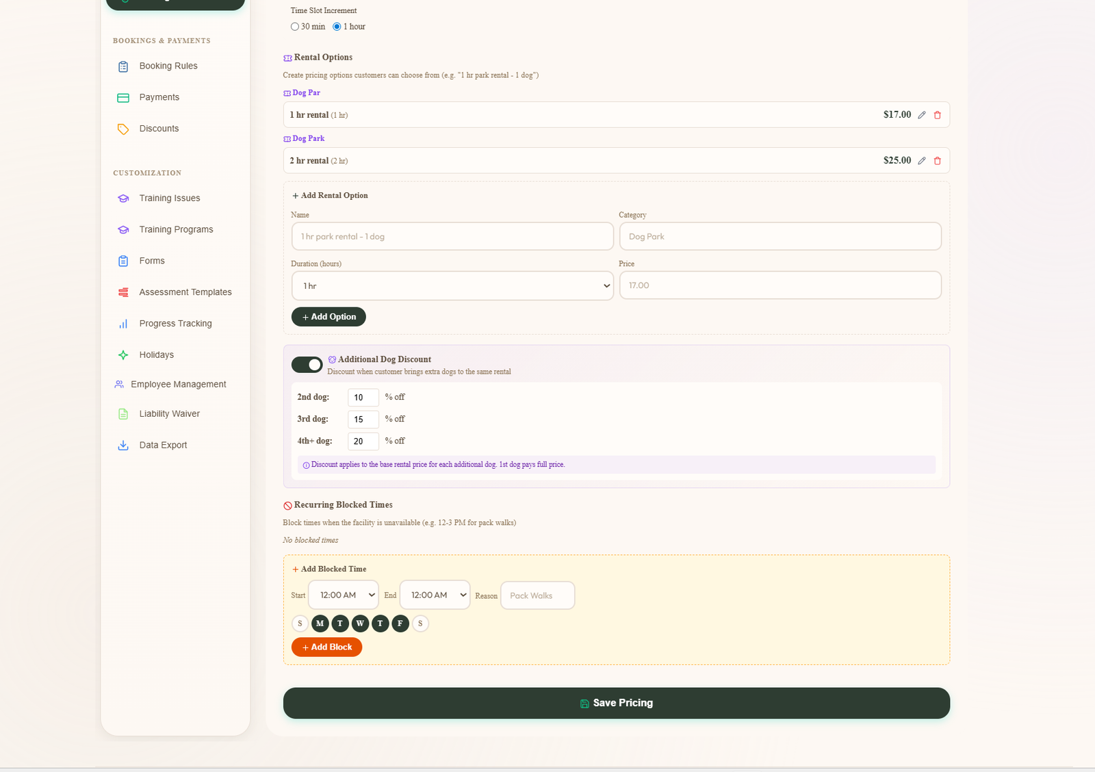1095x772 pixels.
Task: Click the Training Programs graduation cap icon
Action: [123, 230]
